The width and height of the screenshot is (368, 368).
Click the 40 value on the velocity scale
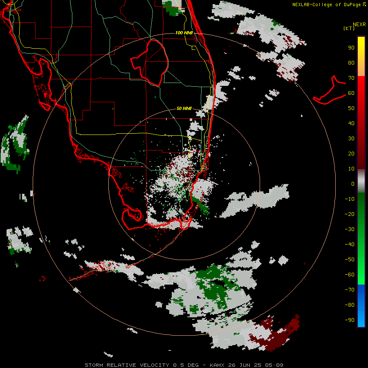tap(351, 123)
